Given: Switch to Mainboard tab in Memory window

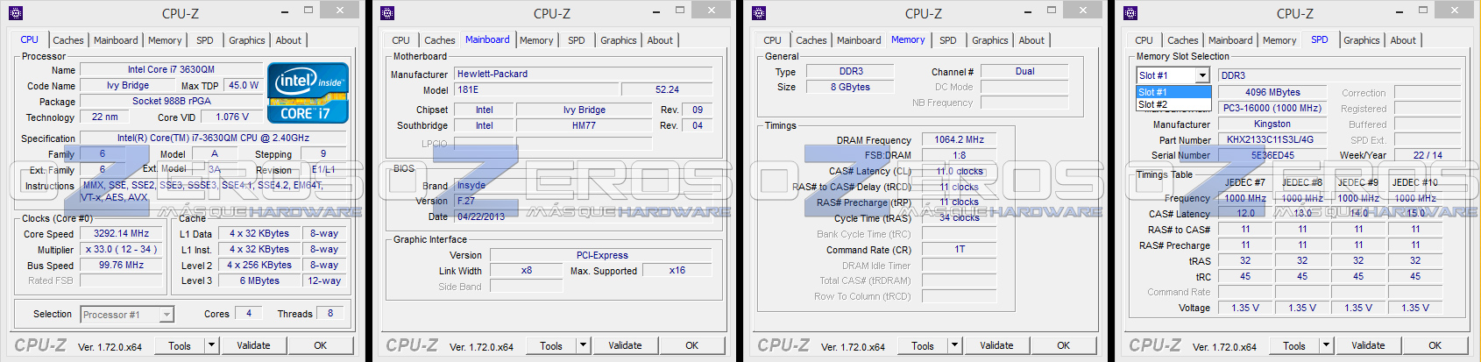Looking at the screenshot, I should click(x=859, y=40).
